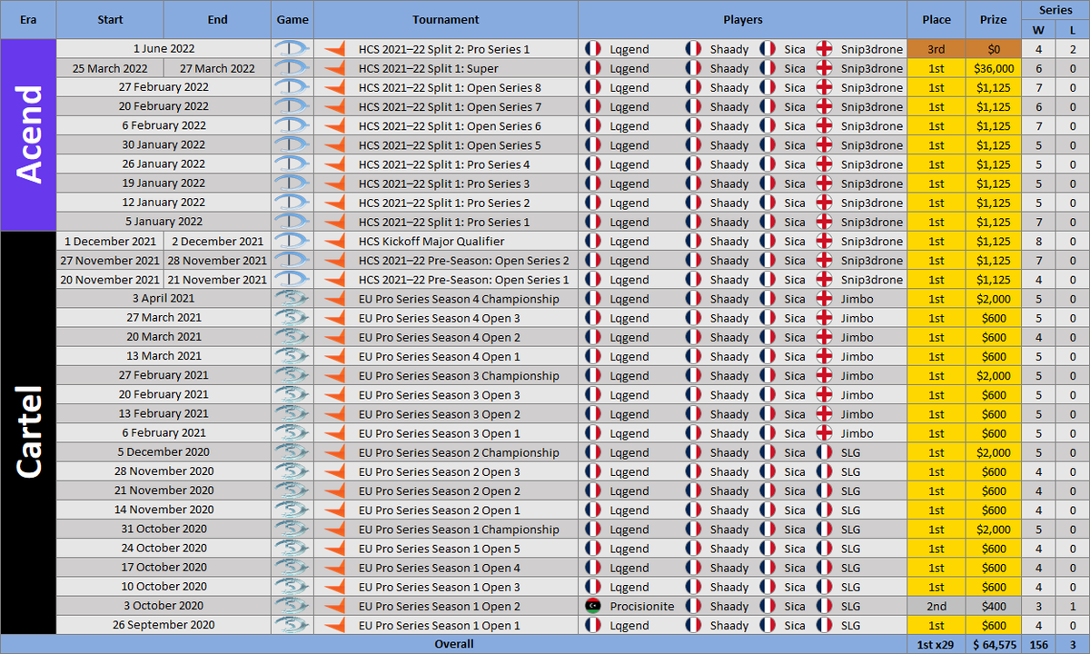Click Procisionite's flag icon
This screenshot has width=1090, height=654.
click(593, 606)
